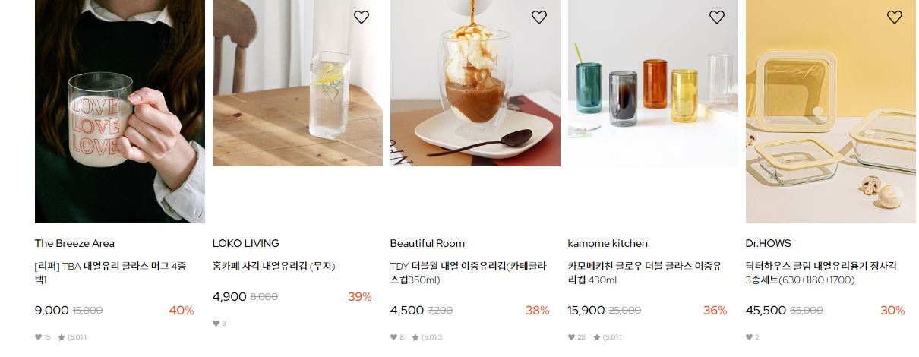This screenshot has width=919, height=357.
Task: Open TDY 더블월 내열 이중유리컵 product title
Action: [x=468, y=273]
